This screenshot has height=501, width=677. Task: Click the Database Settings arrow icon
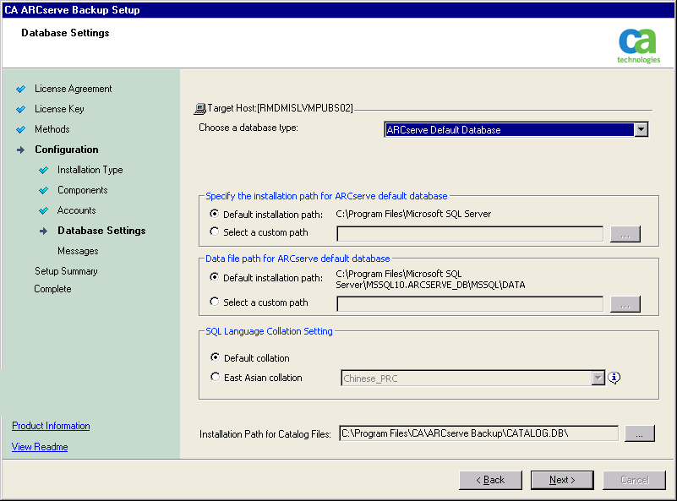point(44,231)
